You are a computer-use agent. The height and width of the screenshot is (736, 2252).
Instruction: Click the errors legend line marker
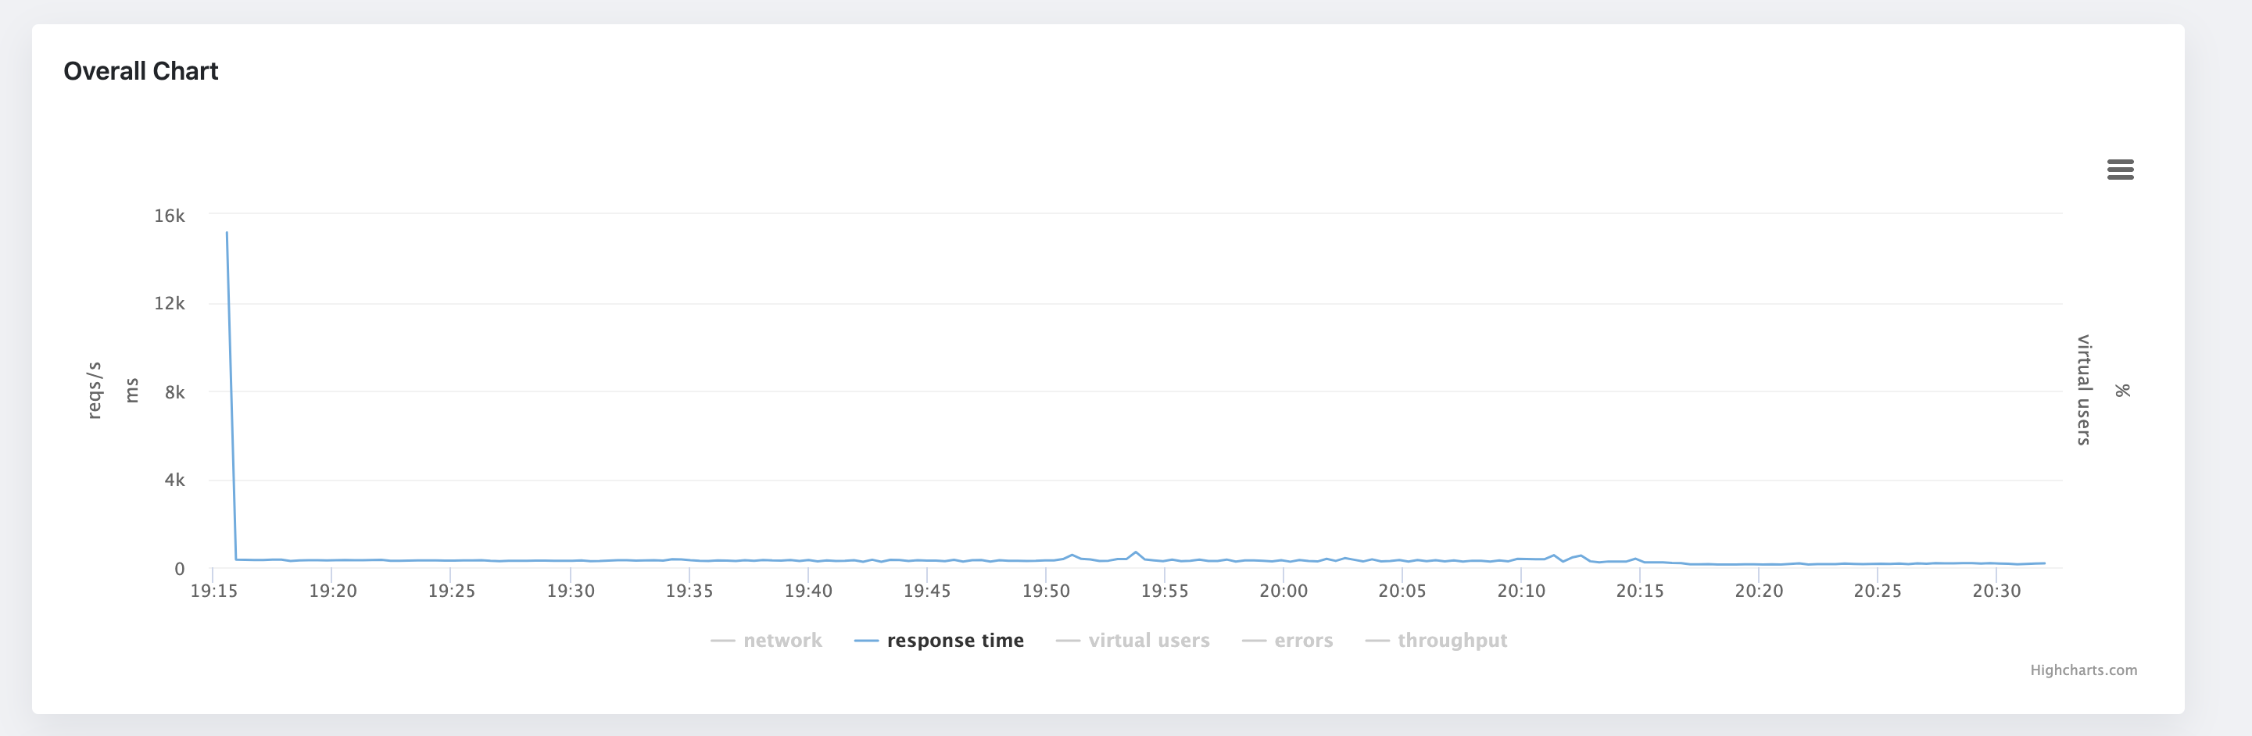[1254, 641]
